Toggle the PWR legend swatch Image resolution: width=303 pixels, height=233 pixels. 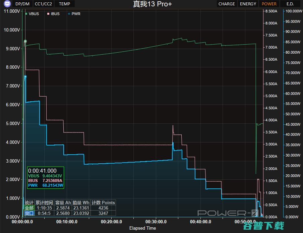coord(69,14)
